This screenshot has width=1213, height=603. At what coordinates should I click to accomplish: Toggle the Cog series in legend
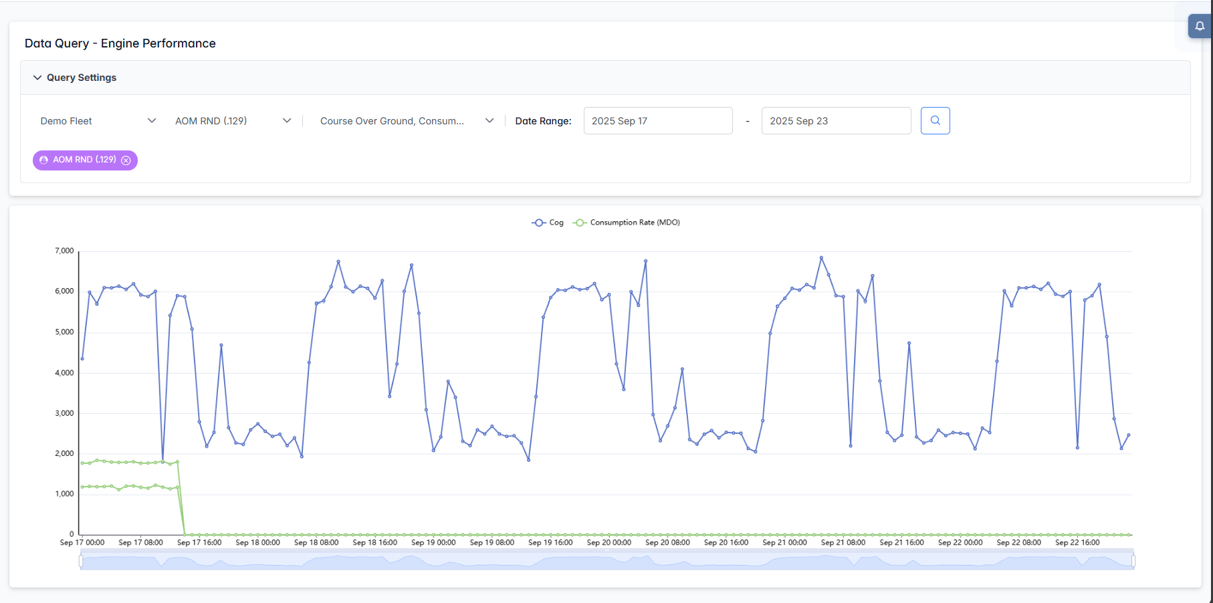pos(548,223)
